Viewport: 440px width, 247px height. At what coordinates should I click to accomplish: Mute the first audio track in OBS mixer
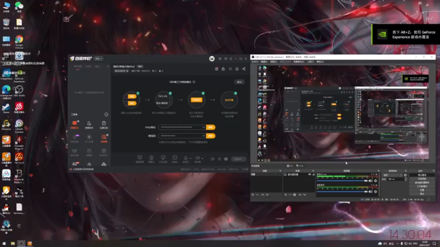click(x=371, y=181)
